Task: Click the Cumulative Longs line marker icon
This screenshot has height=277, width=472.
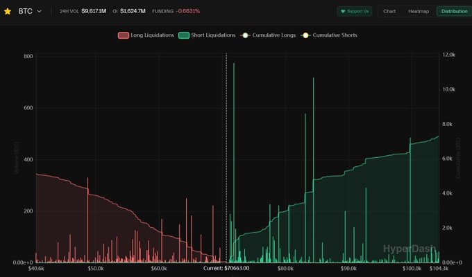Action: coord(245,35)
